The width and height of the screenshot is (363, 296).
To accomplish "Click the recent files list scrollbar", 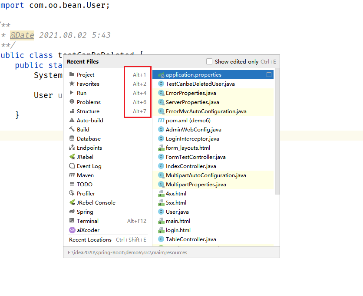I will (276, 131).
